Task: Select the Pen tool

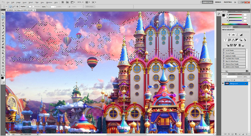Action: coord(3,57)
